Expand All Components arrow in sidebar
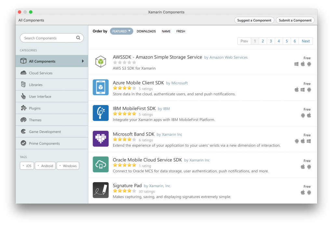This screenshot has height=226, width=333. pyautogui.click(x=83, y=61)
